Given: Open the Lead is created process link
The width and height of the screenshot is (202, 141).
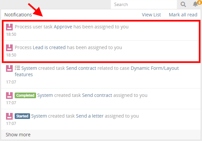Looking at the screenshot, I should click(x=49, y=47).
